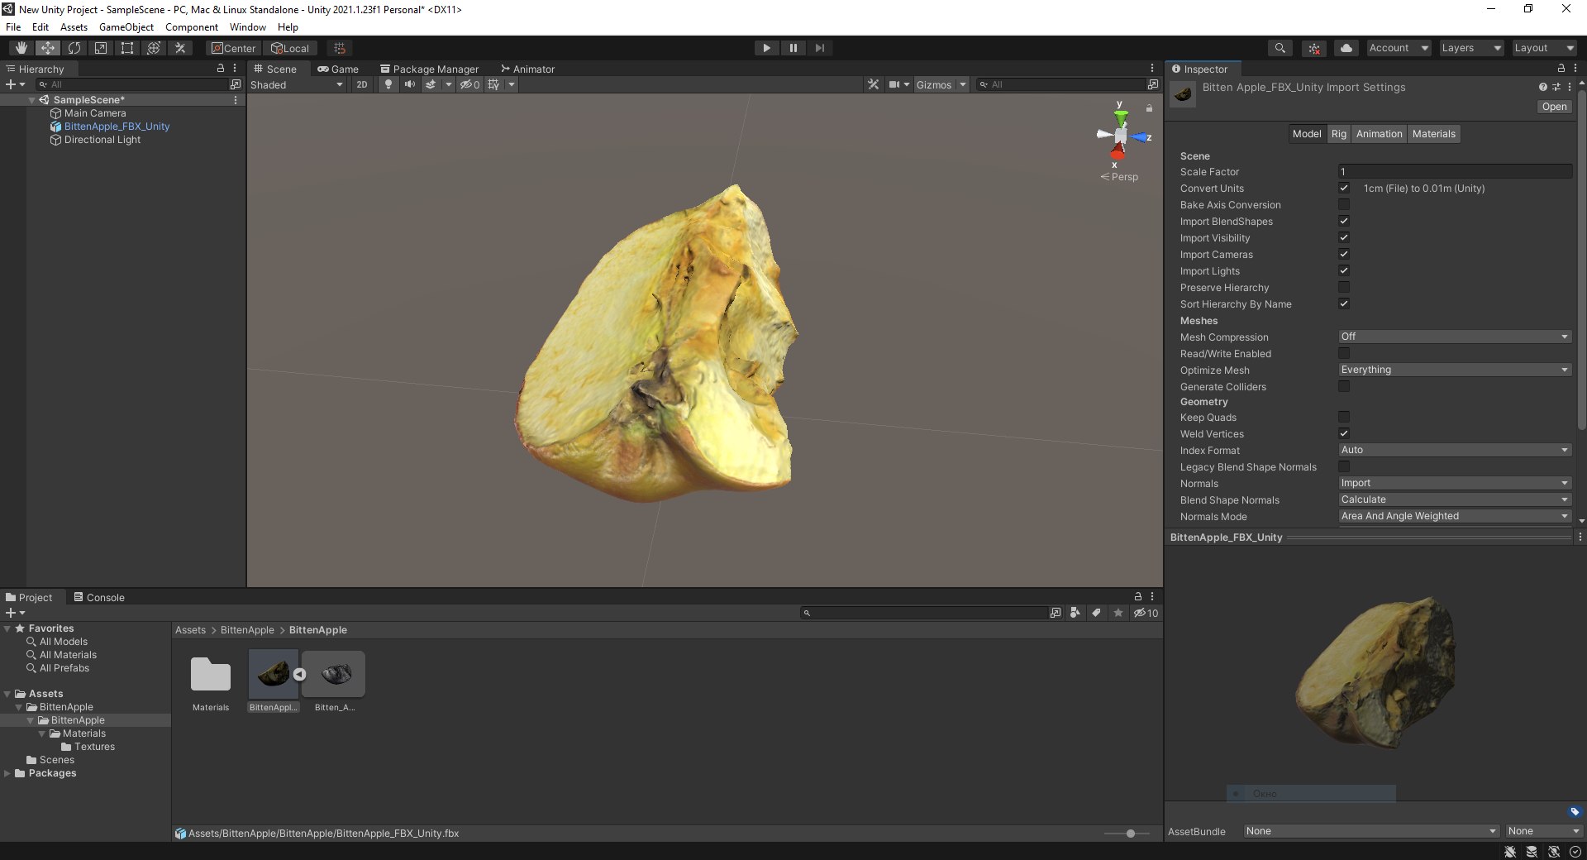Click the Scale Factor input field

1455,171
